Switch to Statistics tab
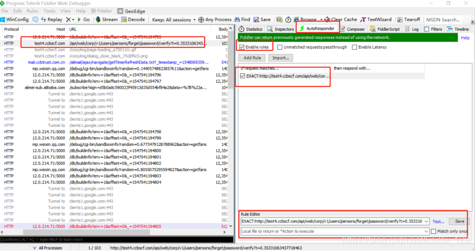The width and height of the screenshot is (475, 251). [x=250, y=29]
